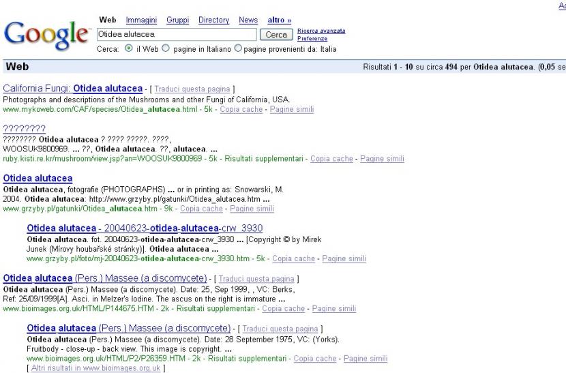Switch to Gruppi search tab
The image size is (566, 373).
(x=177, y=20)
